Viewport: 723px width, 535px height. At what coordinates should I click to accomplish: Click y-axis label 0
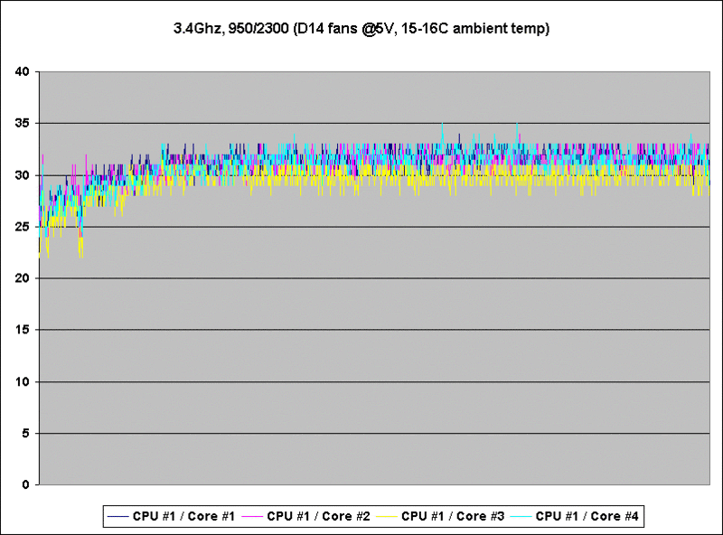click(25, 484)
